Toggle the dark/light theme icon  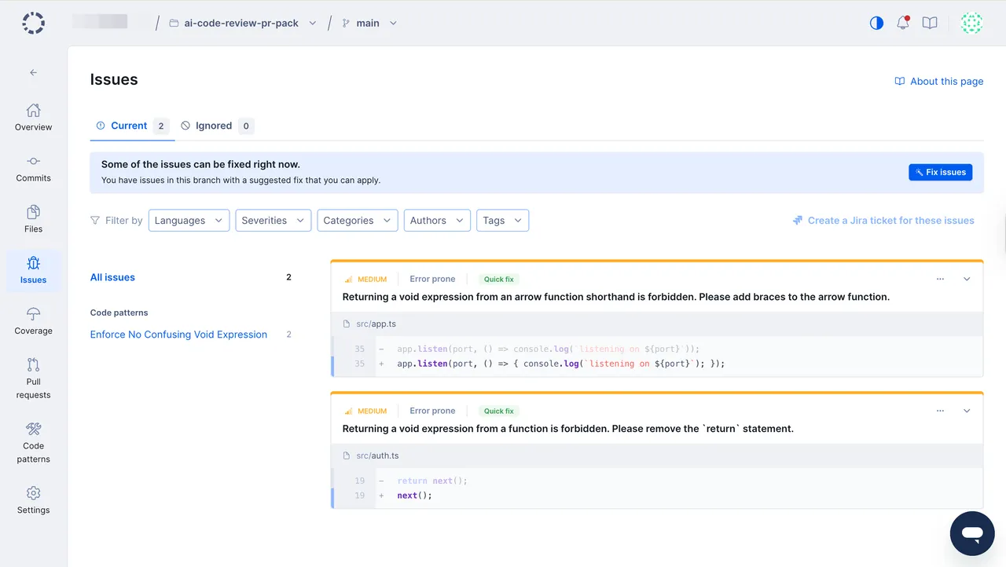[876, 23]
